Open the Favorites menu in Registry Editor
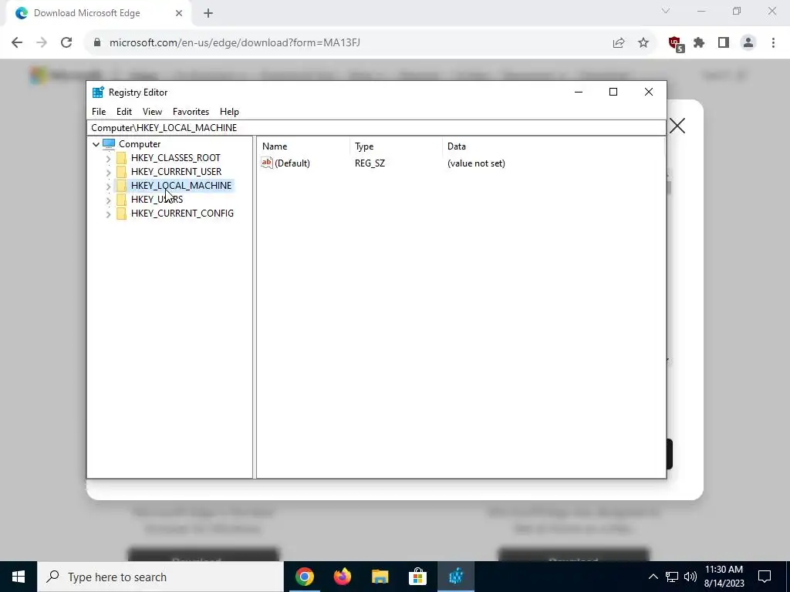This screenshot has width=790, height=592. coord(191,112)
